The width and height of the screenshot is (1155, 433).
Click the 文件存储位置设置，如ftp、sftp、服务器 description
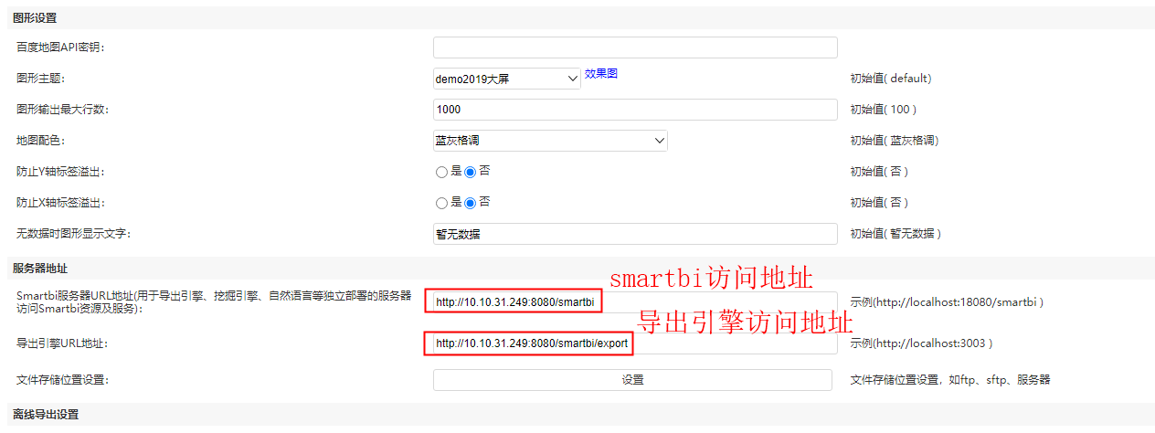[x=950, y=380]
